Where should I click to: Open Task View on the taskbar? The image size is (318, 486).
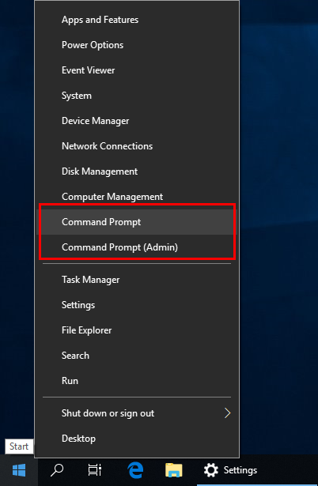(93, 470)
